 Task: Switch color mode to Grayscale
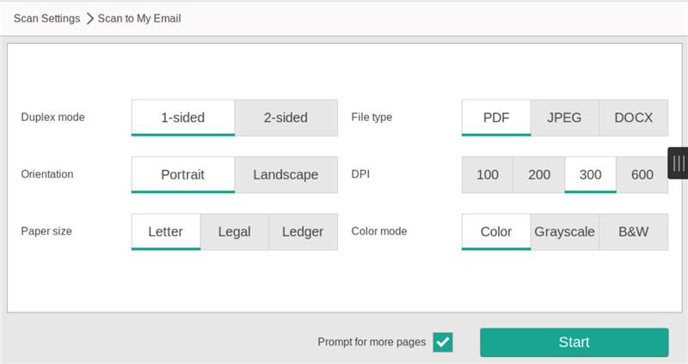click(x=564, y=231)
